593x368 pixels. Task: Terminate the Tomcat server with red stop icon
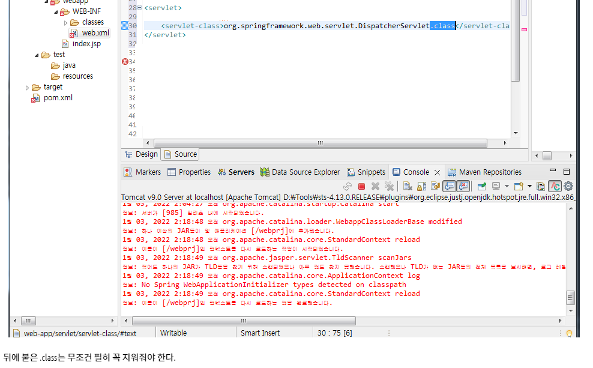(x=361, y=186)
